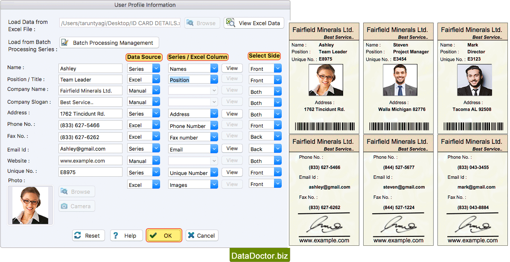Click the View Excel Data button

[x=254, y=23]
